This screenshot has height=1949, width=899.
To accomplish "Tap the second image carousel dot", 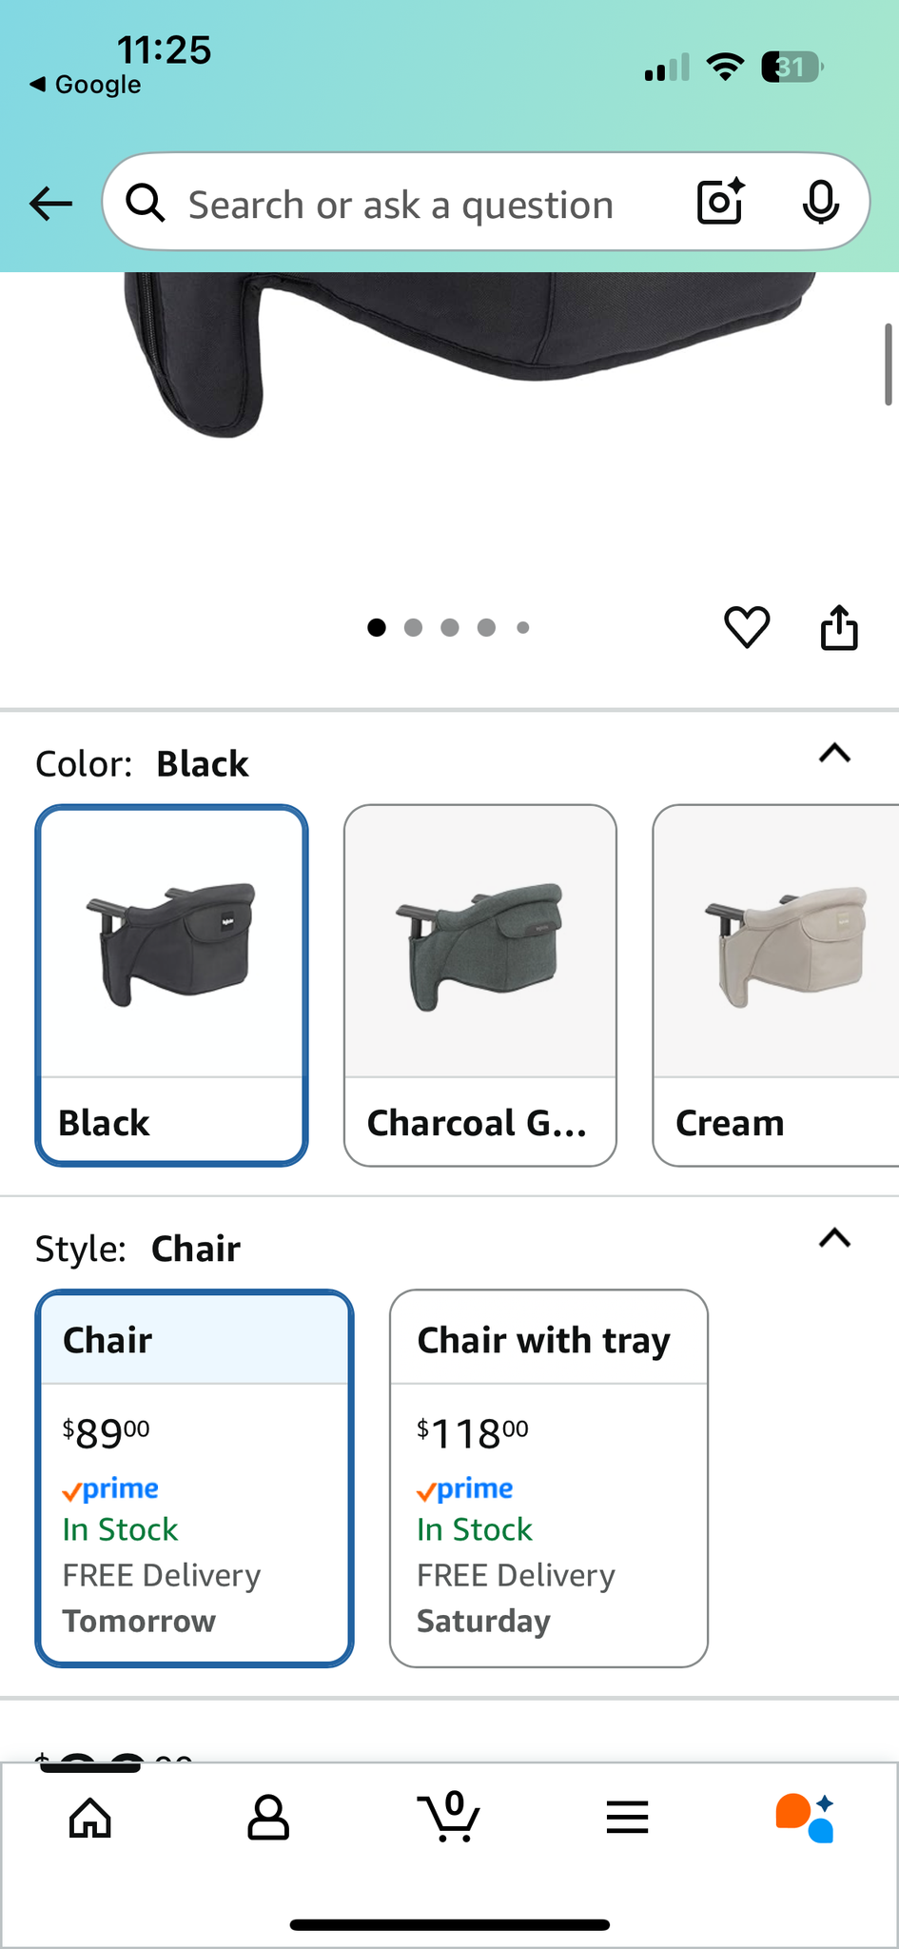I will tap(413, 627).
